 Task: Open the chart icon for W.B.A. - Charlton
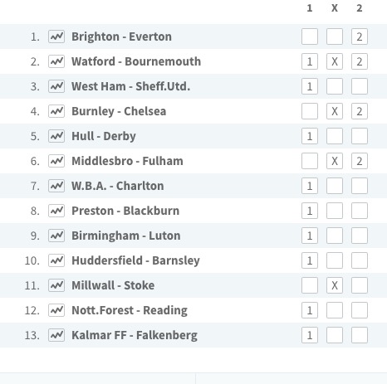pyautogui.click(x=56, y=186)
